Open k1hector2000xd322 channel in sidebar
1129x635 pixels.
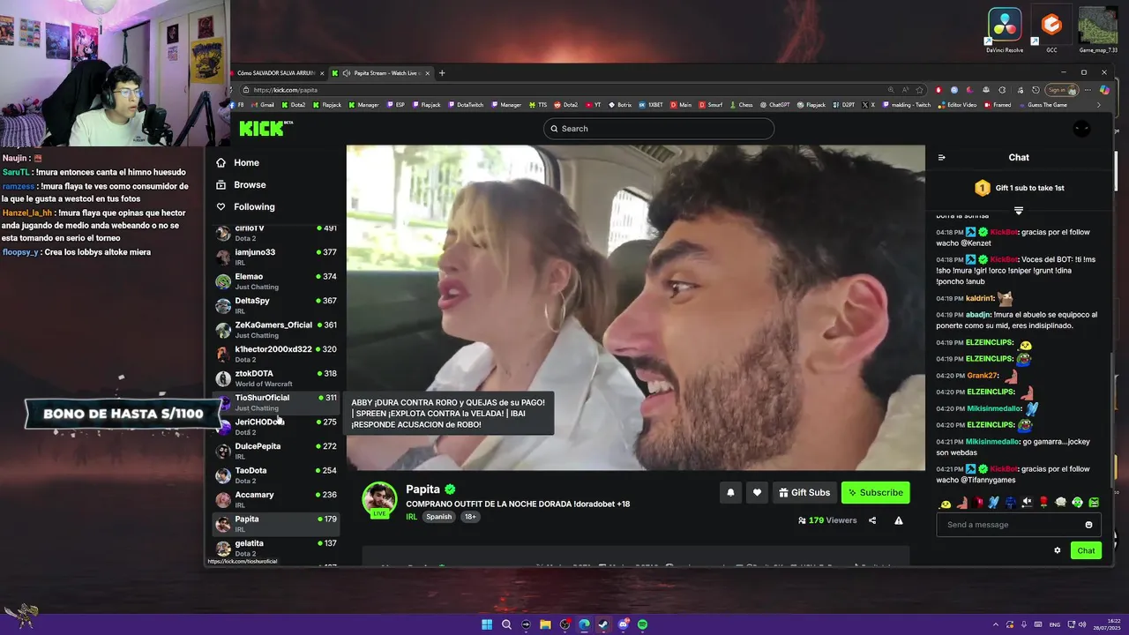(275, 354)
